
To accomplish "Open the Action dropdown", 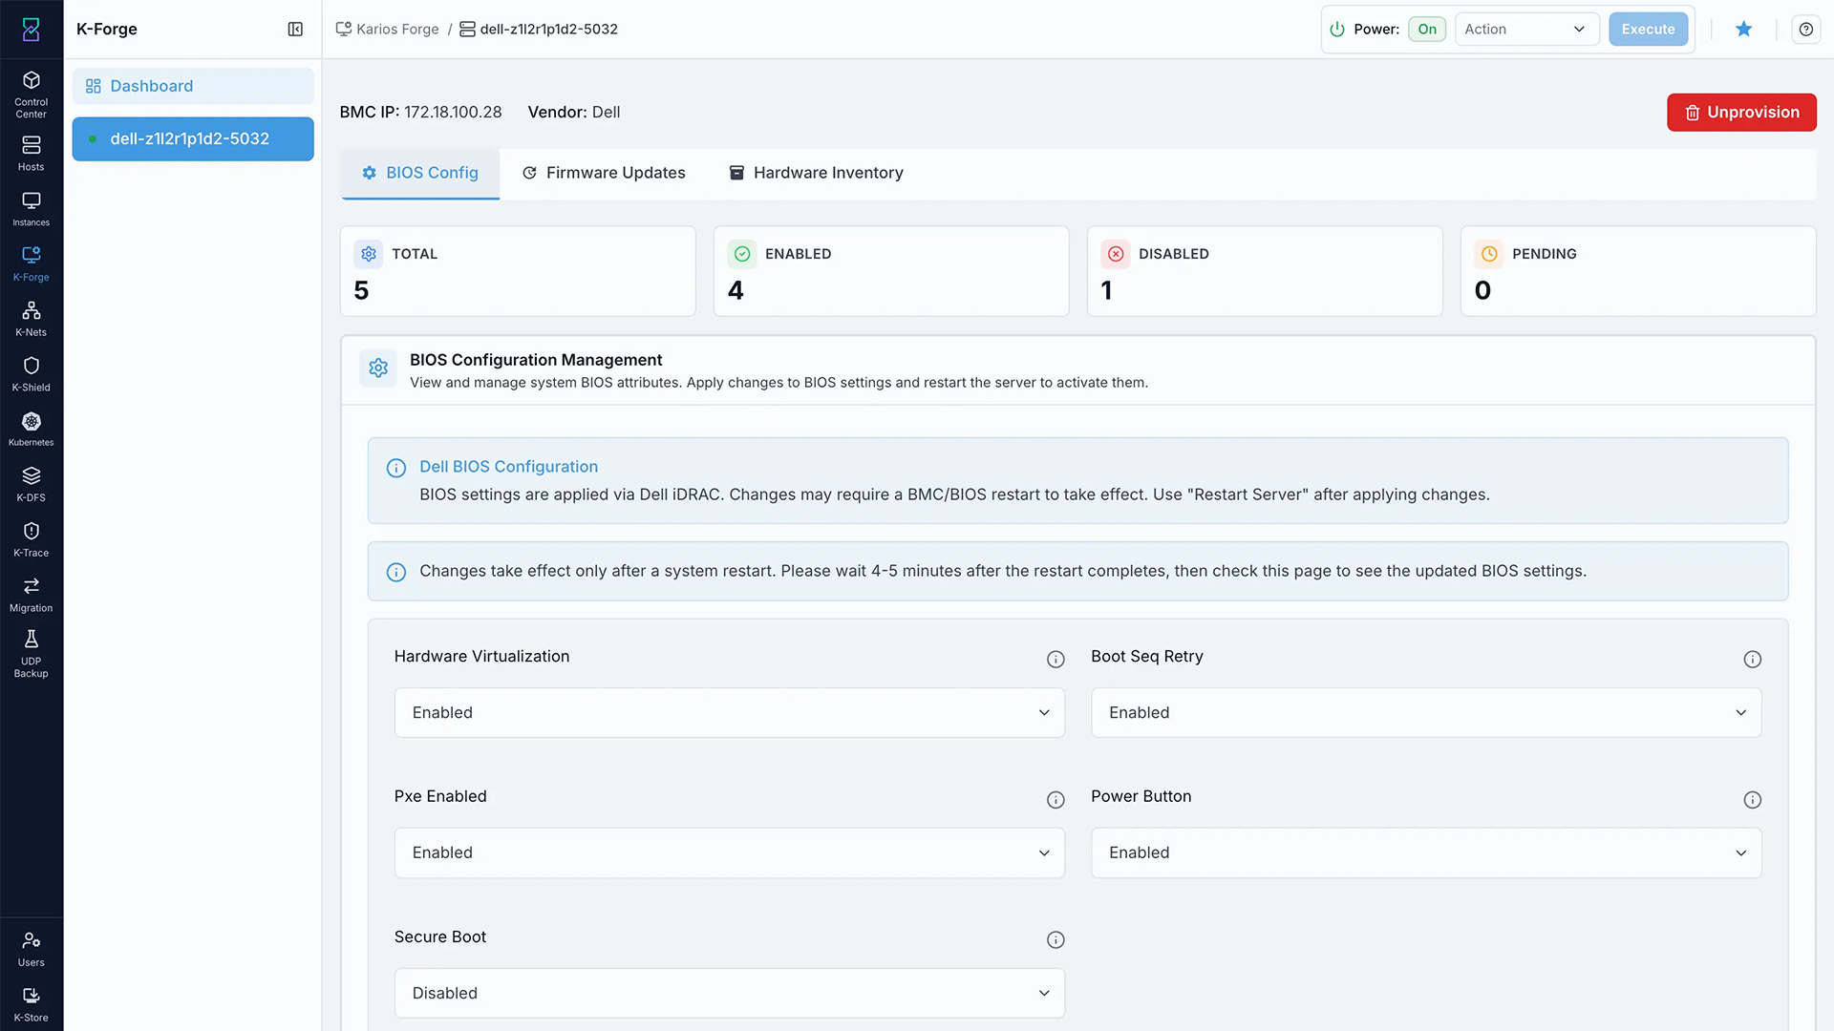I will pyautogui.click(x=1526, y=30).
